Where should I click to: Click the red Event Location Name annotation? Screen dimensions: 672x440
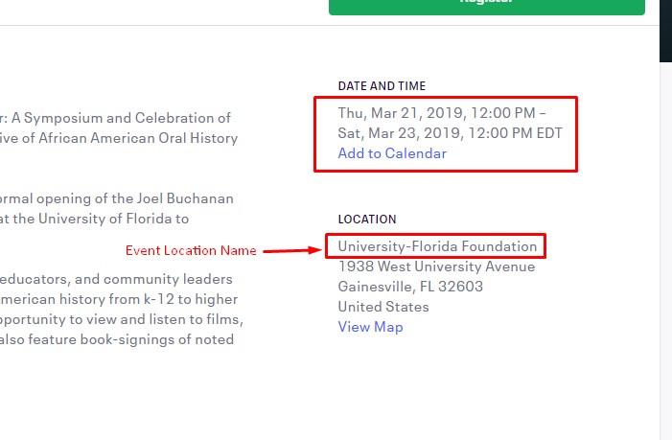pos(192,251)
